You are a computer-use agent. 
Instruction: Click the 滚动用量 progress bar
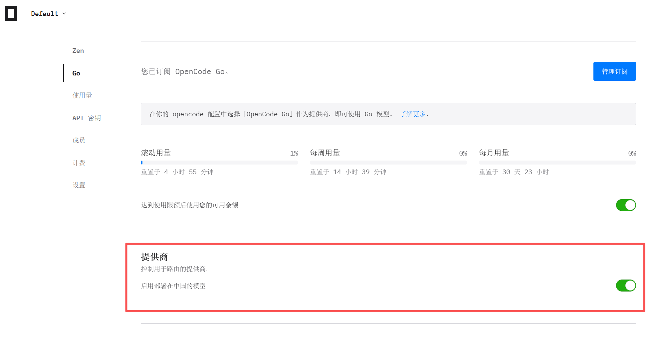coord(219,163)
